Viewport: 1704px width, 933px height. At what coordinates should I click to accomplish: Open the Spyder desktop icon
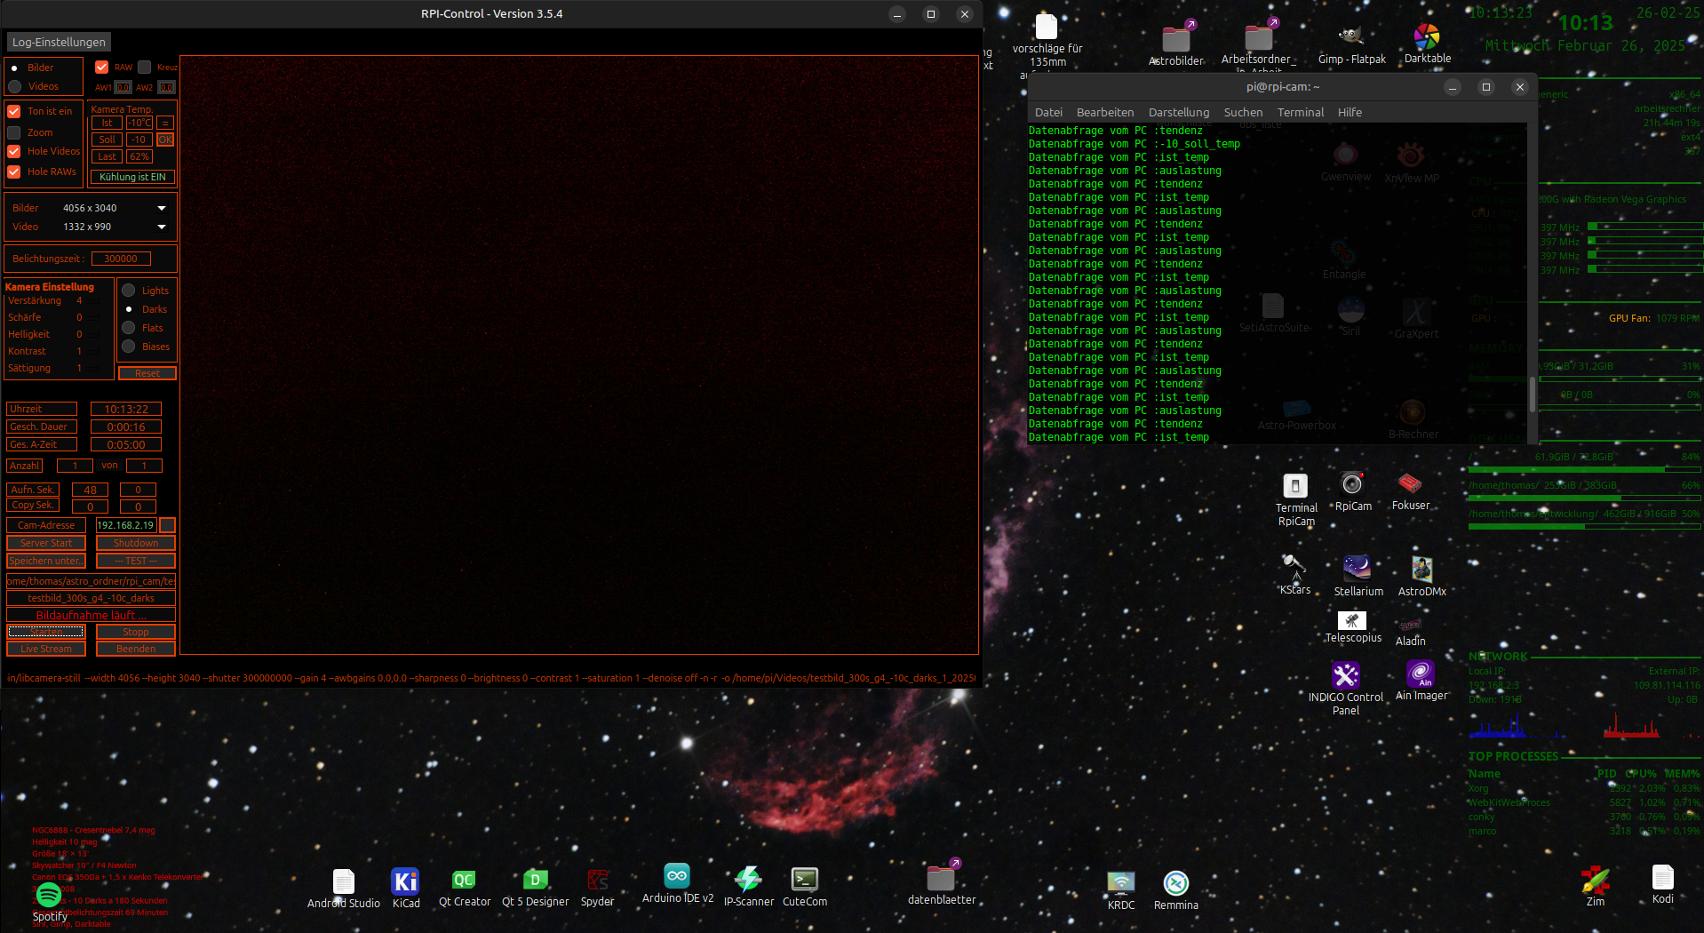click(597, 889)
